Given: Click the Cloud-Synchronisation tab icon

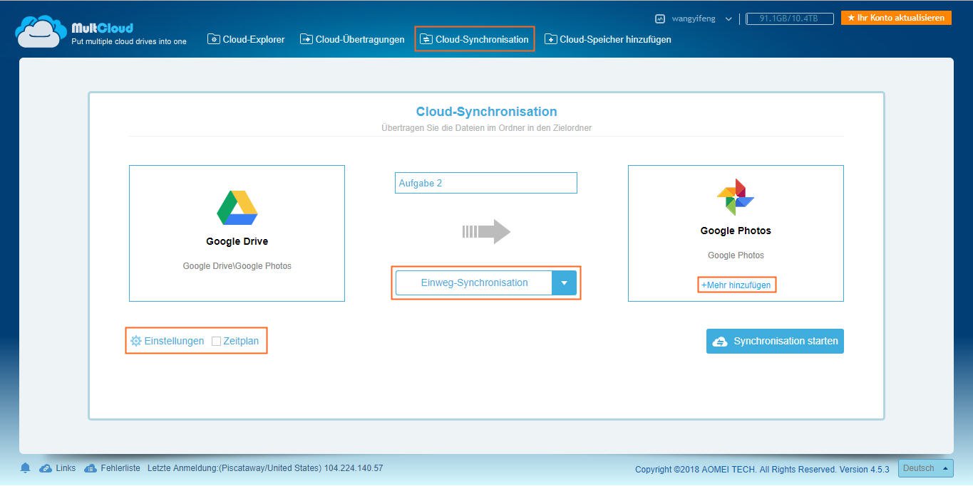Looking at the screenshot, I should coord(426,39).
